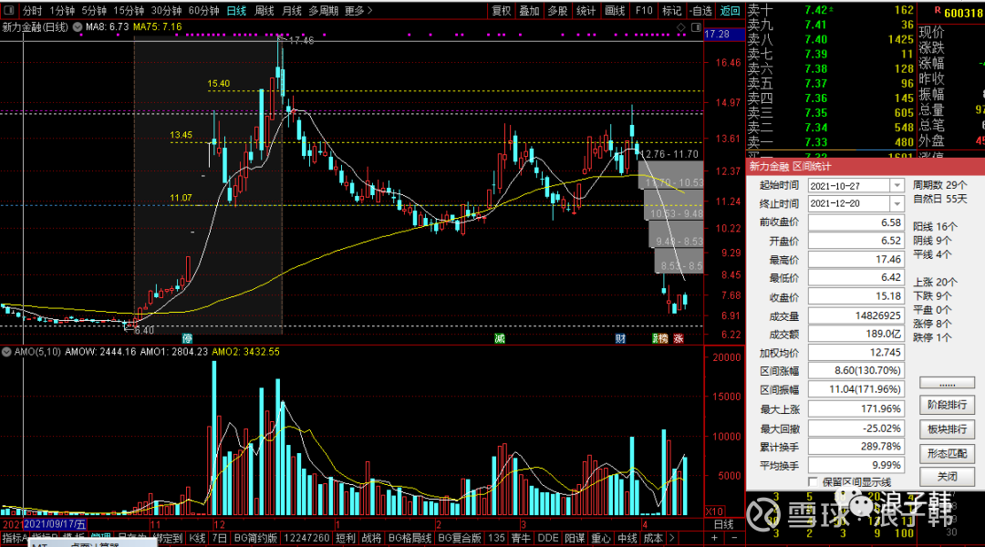Select the 阳谋 tab

coord(575,538)
